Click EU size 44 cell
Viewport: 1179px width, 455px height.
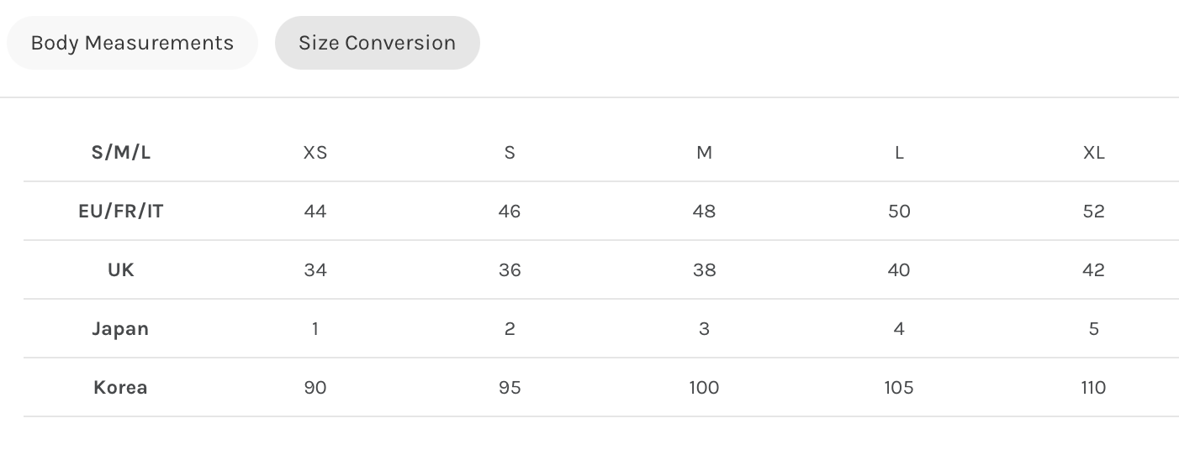(315, 211)
